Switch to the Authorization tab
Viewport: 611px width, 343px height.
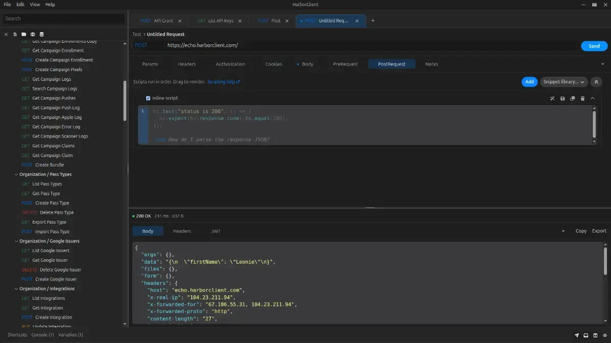[230, 64]
